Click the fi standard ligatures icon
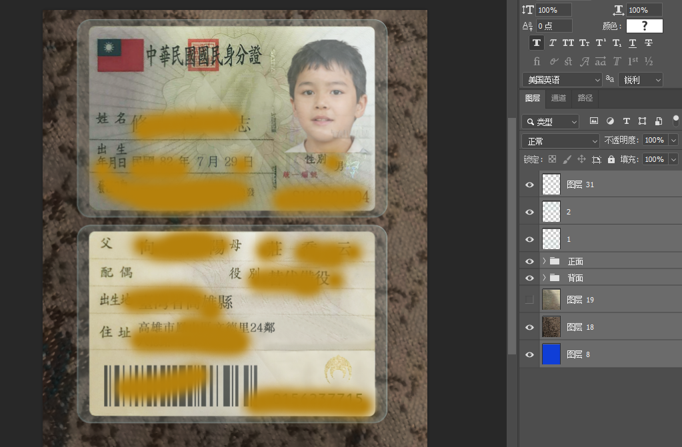Screen dimensions: 682x447 pos(537,61)
